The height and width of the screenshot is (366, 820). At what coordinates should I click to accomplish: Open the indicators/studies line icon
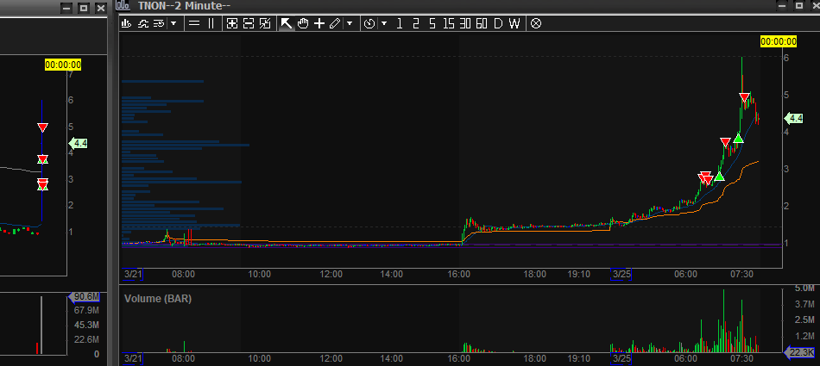tap(142, 23)
